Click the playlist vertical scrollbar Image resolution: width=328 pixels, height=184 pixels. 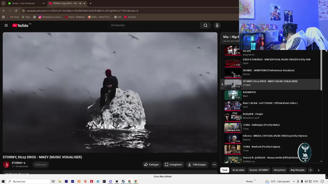321,70
